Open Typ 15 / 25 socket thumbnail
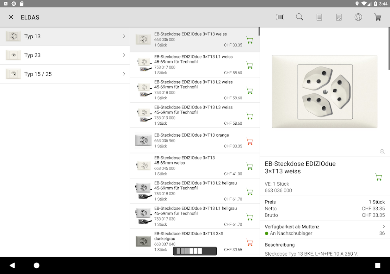390x274 pixels. [13, 74]
